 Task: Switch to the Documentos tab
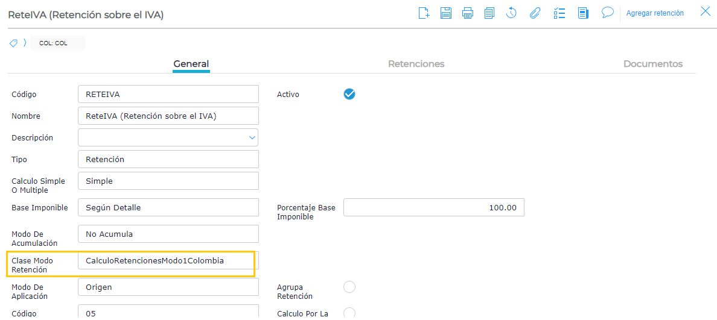pos(652,64)
